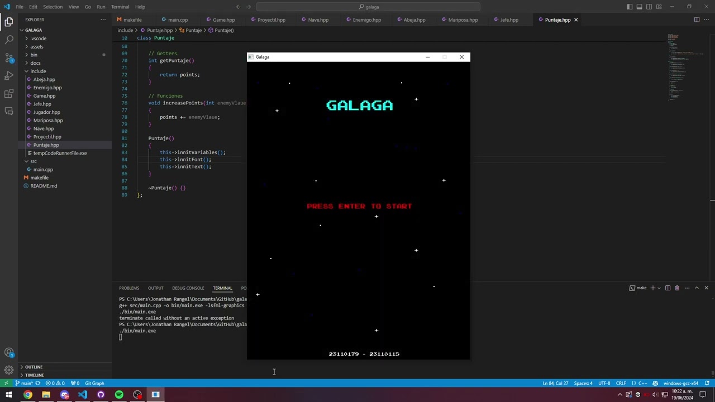Maximize the panel with the chevron
Screen dimensions: 715x402
pos(697,288)
